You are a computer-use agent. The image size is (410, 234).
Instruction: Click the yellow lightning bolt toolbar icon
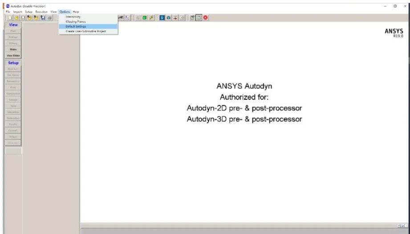151,18
